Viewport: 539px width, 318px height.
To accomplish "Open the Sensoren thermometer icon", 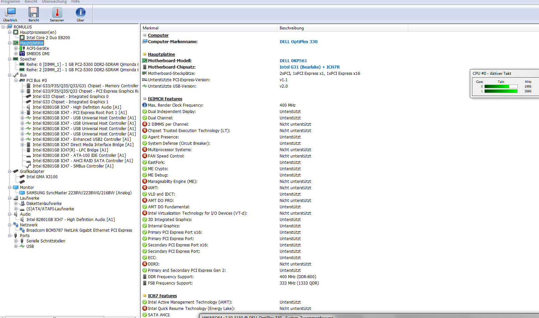I will click(57, 12).
